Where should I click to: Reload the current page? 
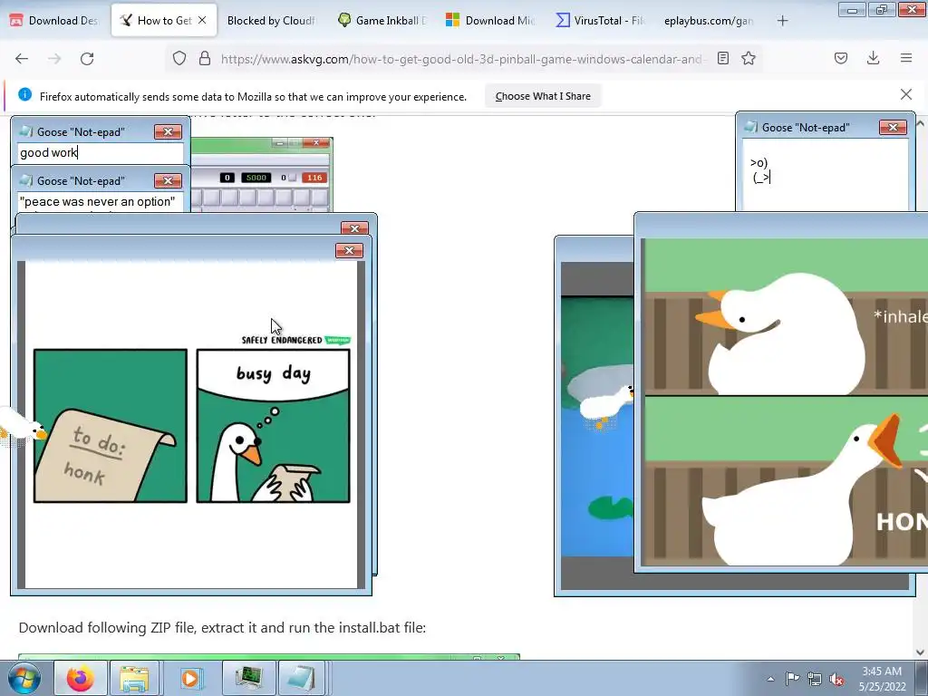click(x=87, y=59)
